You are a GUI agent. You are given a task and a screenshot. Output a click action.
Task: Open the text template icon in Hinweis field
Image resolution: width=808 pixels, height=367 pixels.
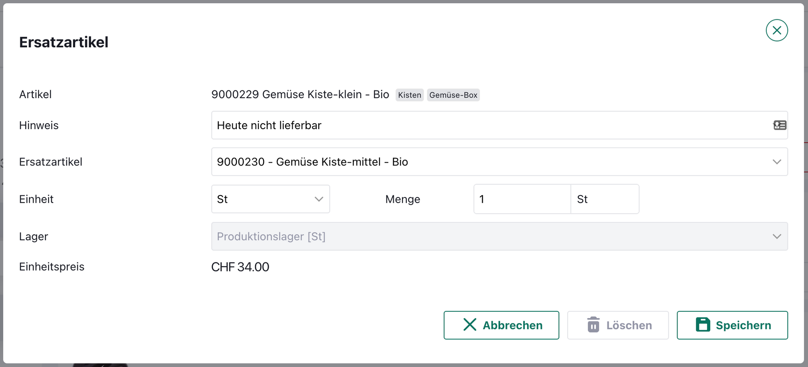click(x=780, y=125)
